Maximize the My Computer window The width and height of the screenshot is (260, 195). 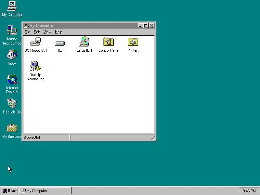[146, 26]
